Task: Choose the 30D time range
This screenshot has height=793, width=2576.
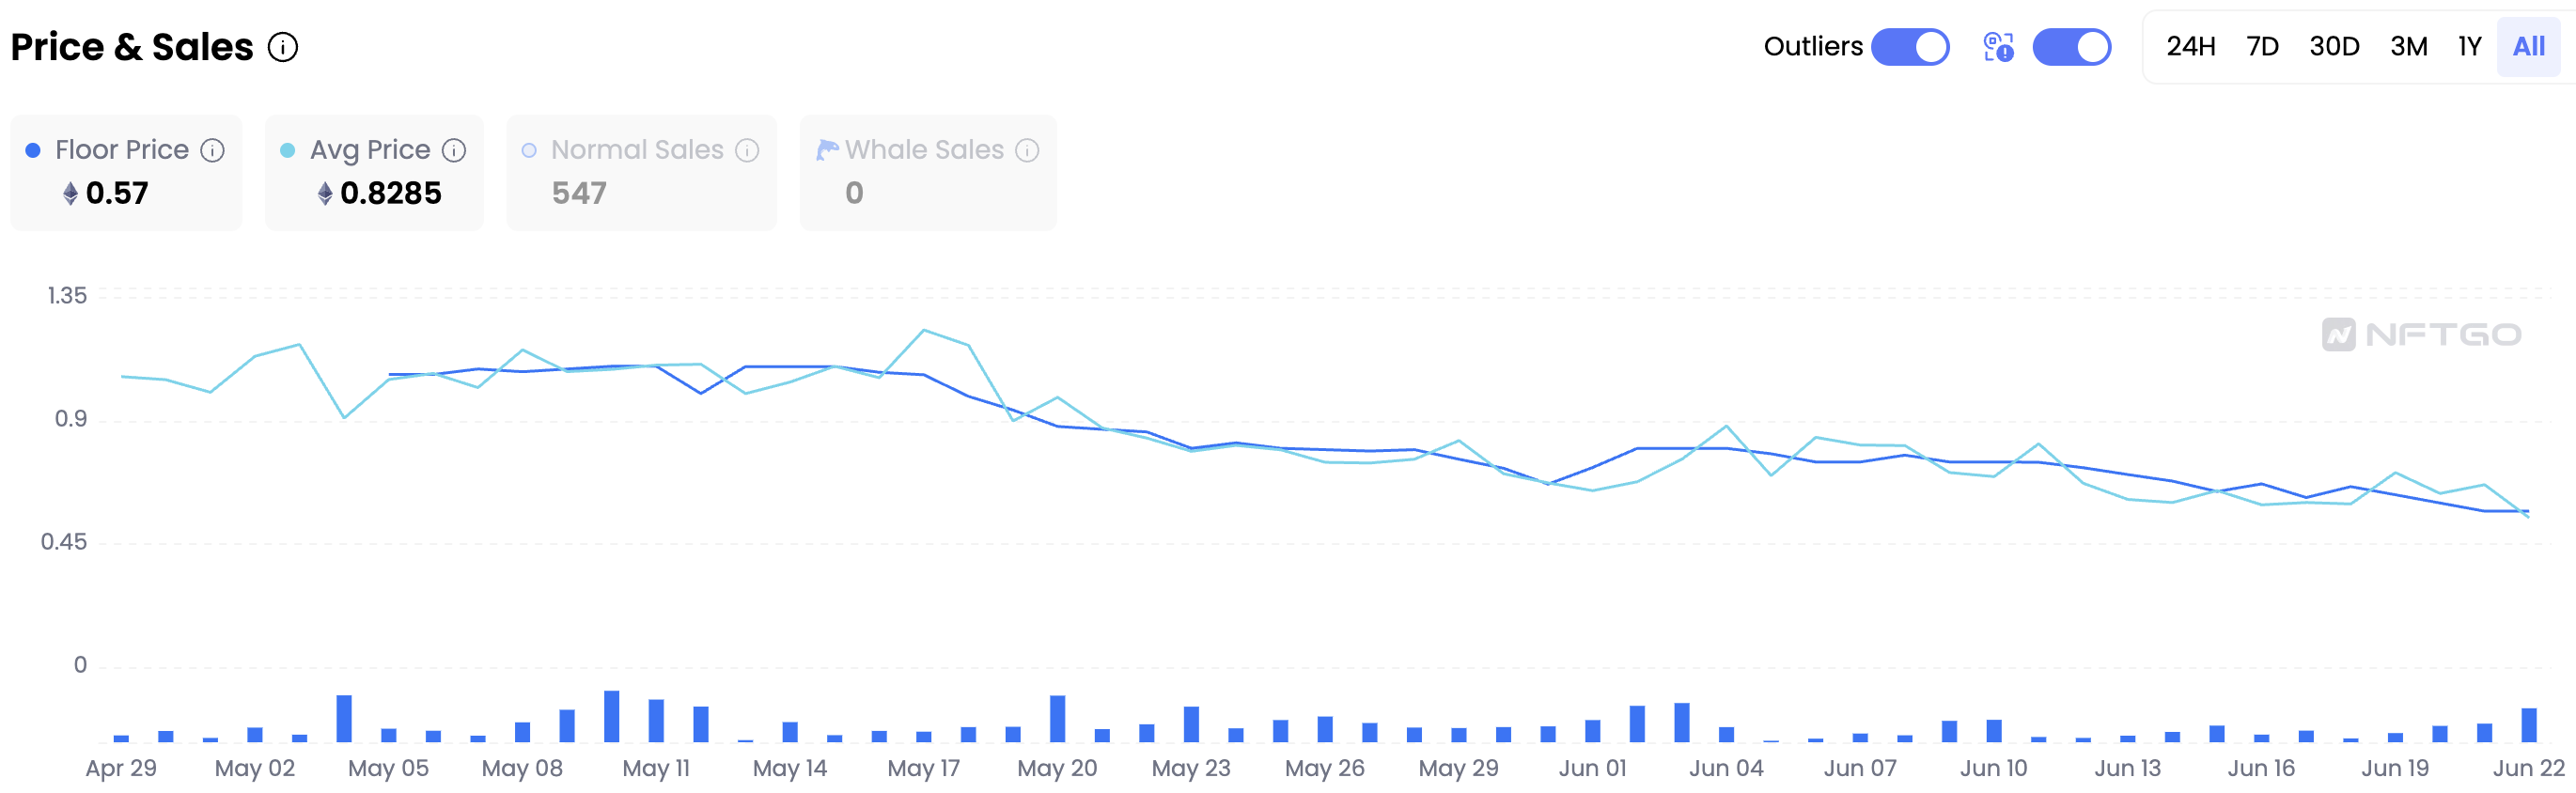Action: pyautogui.click(x=2334, y=47)
